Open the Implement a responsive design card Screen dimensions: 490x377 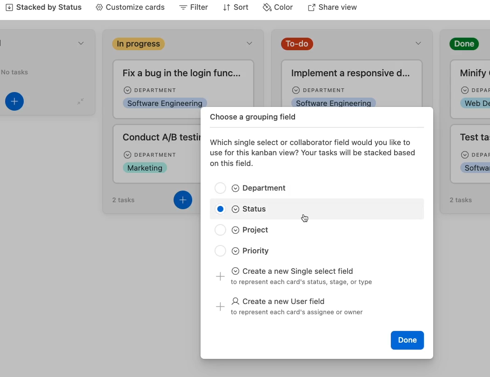point(352,84)
